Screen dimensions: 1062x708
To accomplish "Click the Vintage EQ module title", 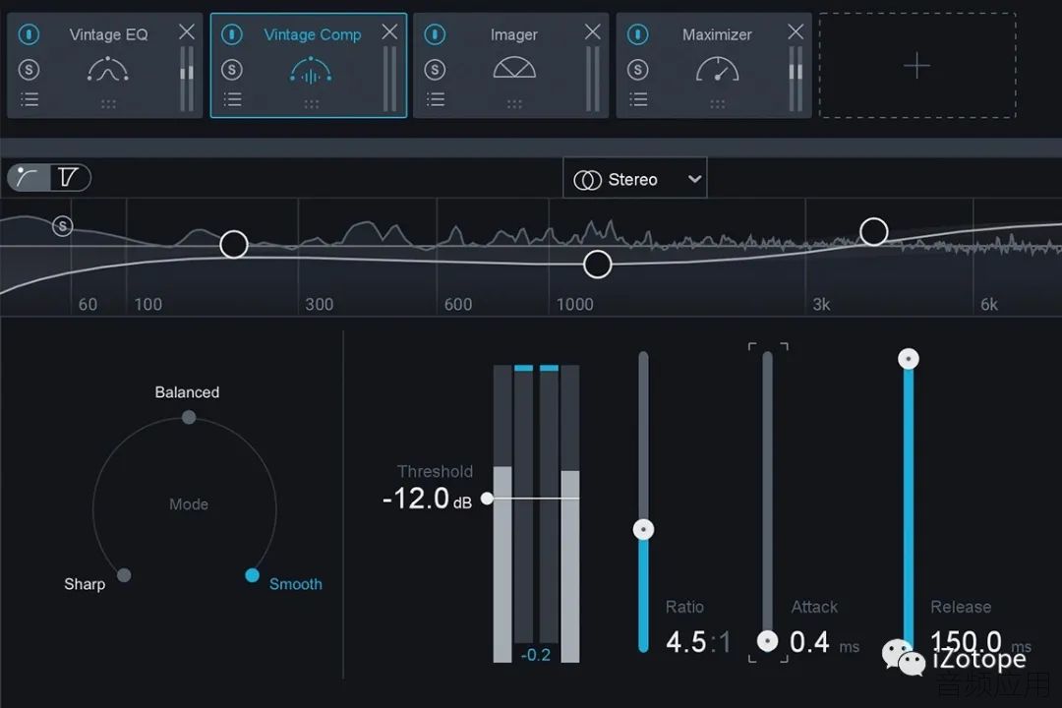I will [108, 34].
